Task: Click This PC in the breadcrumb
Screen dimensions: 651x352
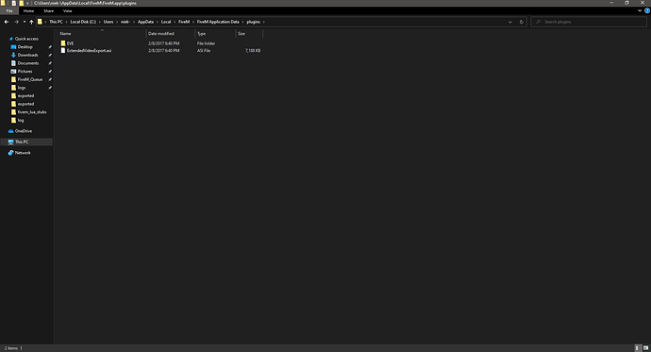Action: point(56,22)
